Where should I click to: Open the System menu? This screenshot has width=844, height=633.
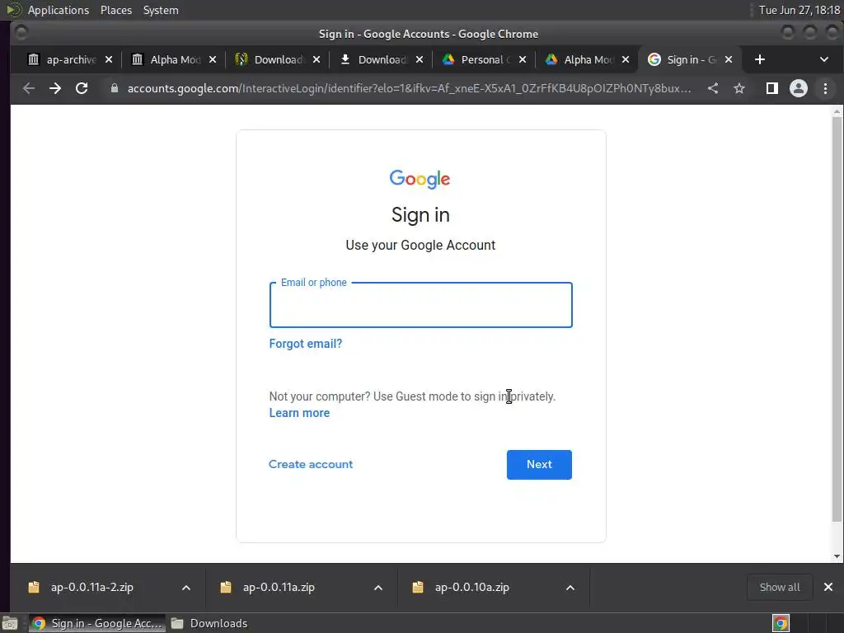(161, 10)
